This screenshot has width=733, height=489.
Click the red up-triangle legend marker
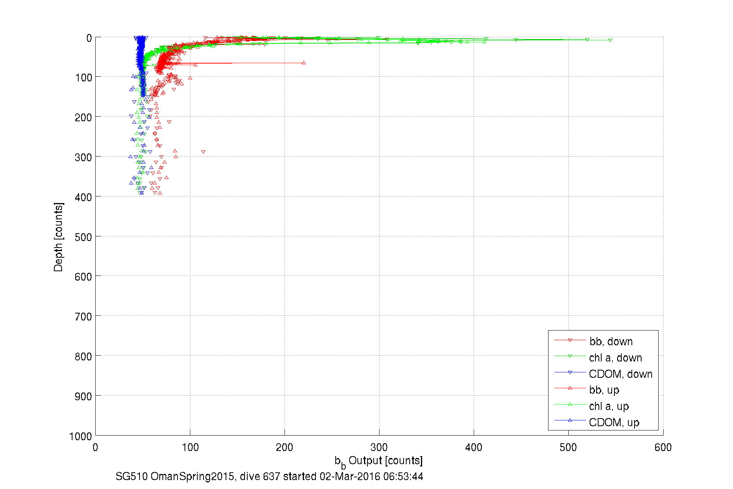pos(570,388)
